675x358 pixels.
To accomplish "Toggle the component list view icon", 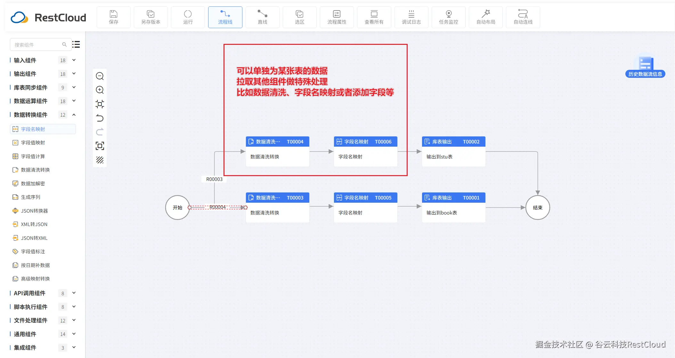I will coord(76,45).
